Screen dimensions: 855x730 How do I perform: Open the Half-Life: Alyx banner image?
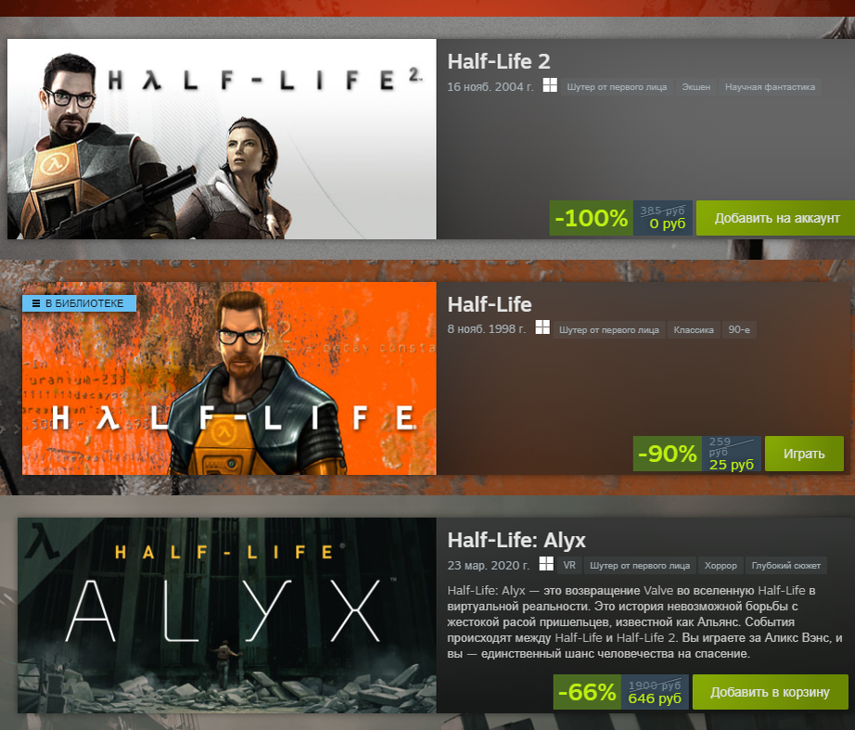(227, 615)
